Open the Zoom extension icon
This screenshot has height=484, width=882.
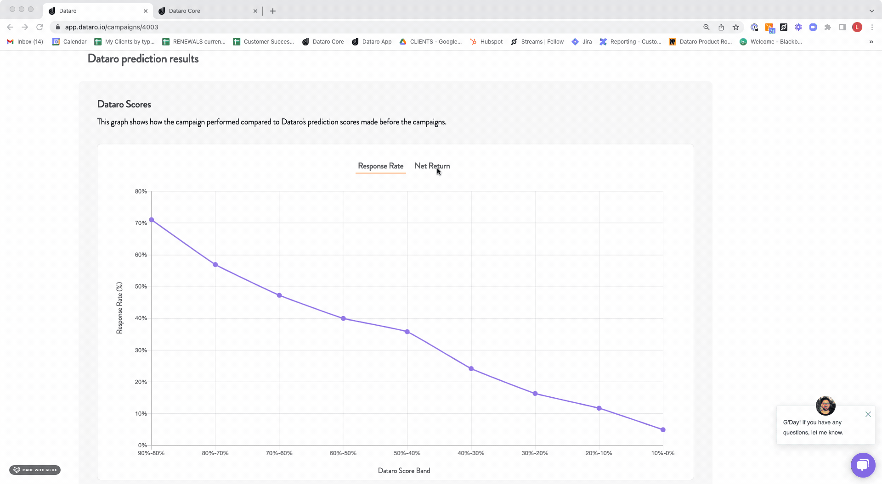tap(813, 27)
